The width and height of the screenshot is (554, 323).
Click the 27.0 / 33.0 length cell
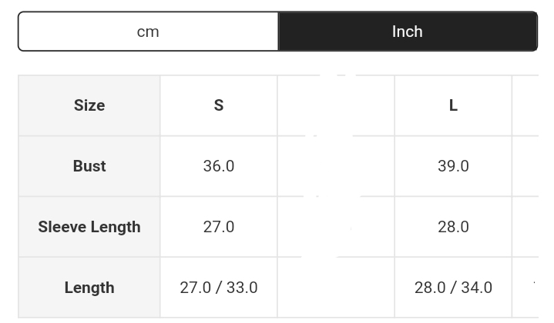pyautogui.click(x=219, y=288)
